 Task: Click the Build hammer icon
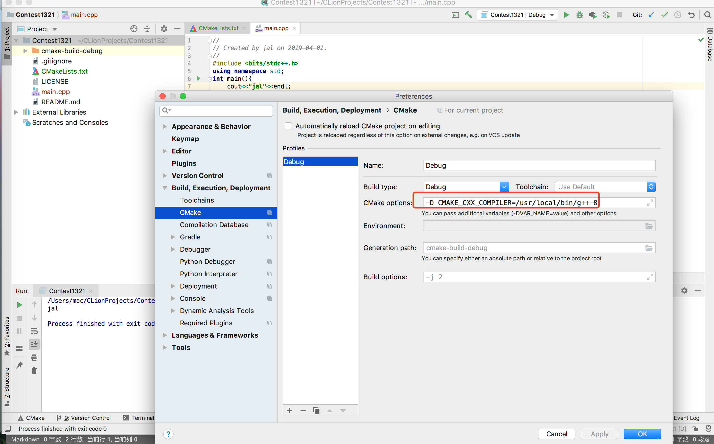(x=468, y=15)
